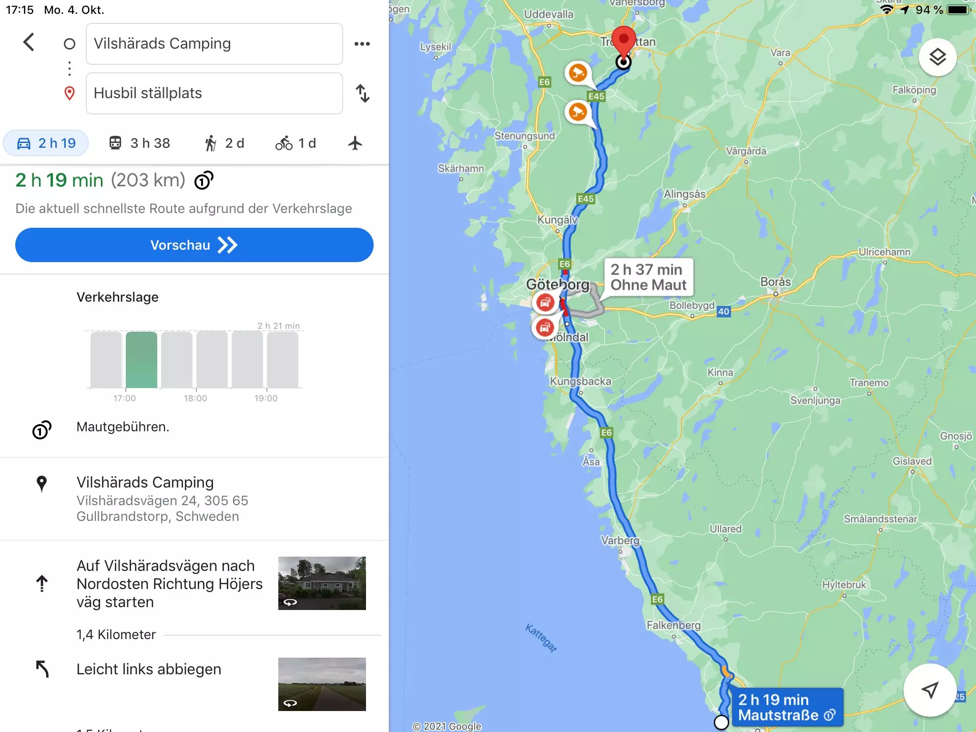Edit the Vilshärads Camping start field
The width and height of the screenshot is (976, 732).
pyautogui.click(x=214, y=44)
